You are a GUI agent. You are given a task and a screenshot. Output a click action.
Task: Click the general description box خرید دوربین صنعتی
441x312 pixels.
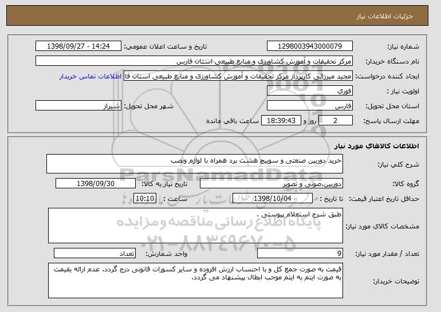pyautogui.click(x=195, y=164)
